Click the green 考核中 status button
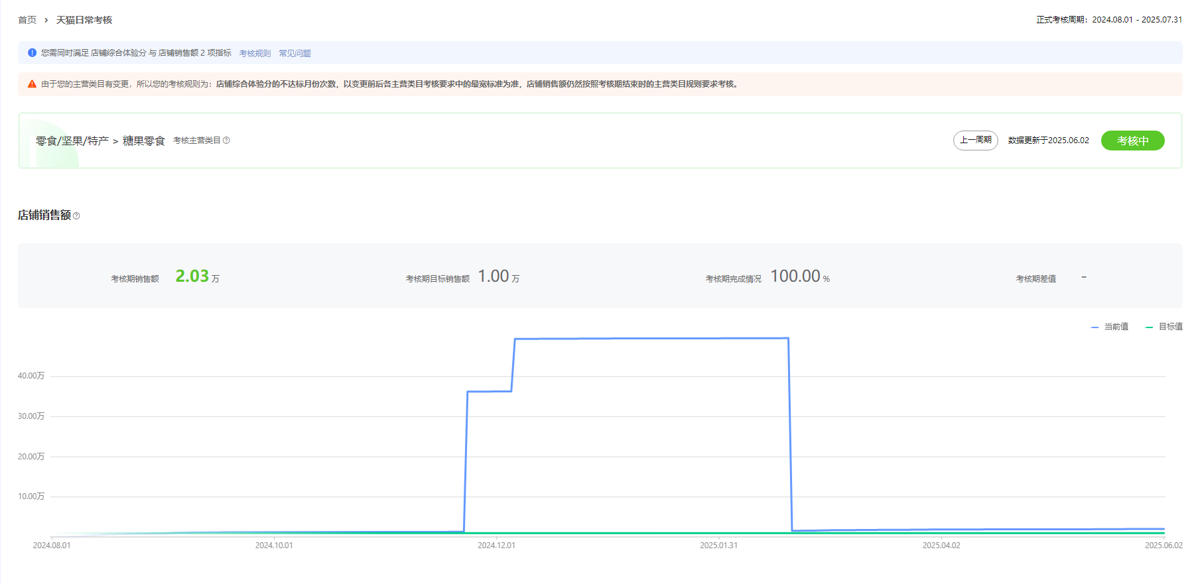1196x584 pixels. coord(1132,141)
